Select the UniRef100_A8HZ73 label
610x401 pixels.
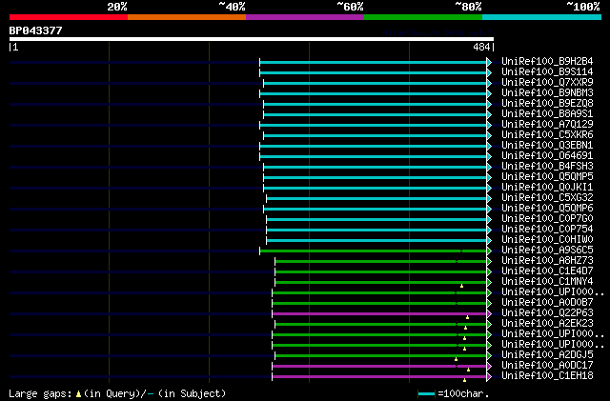[x=547, y=261]
